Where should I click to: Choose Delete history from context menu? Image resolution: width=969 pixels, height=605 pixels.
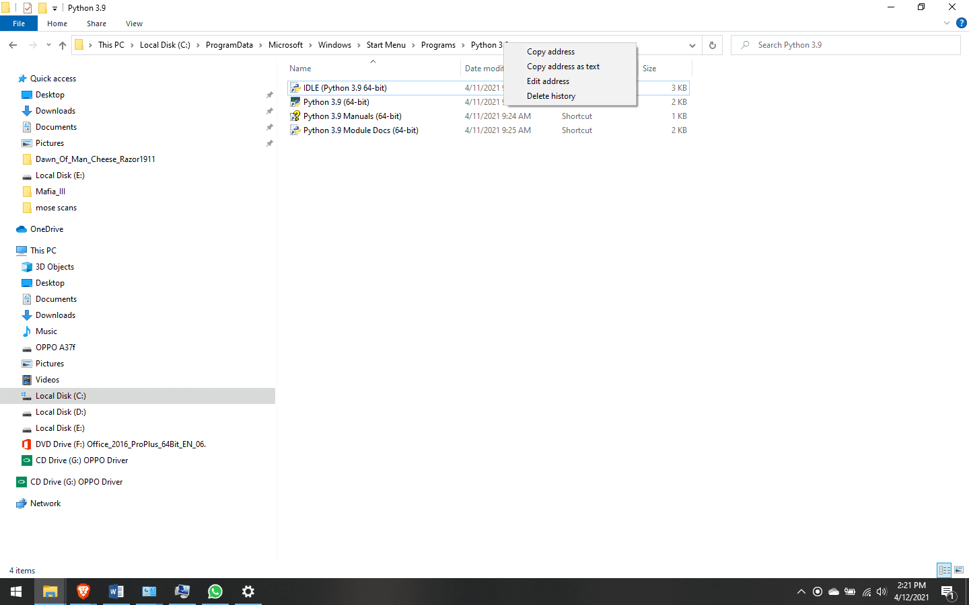pos(570,96)
